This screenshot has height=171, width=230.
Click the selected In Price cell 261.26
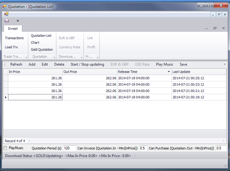pyautogui.click(x=35, y=97)
